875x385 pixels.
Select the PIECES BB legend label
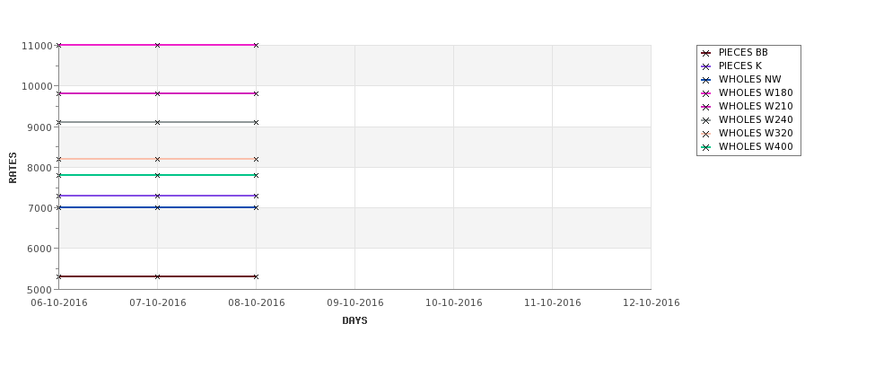[x=743, y=52]
